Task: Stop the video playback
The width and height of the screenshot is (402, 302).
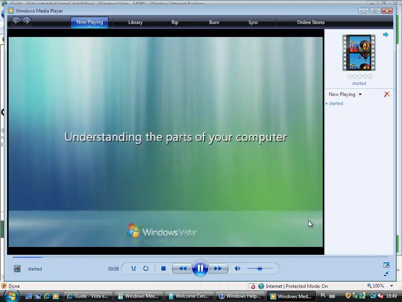Action: 163,269
